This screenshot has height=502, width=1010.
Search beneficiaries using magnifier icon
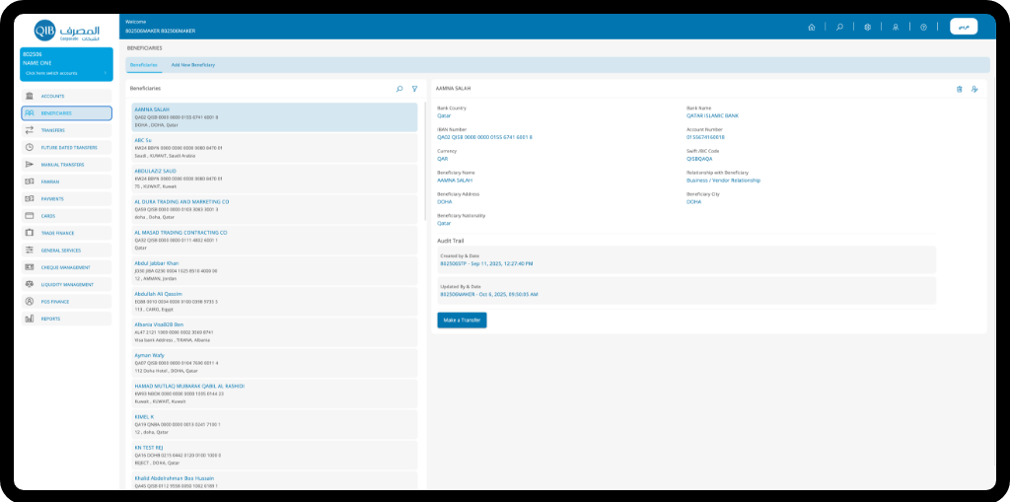399,89
